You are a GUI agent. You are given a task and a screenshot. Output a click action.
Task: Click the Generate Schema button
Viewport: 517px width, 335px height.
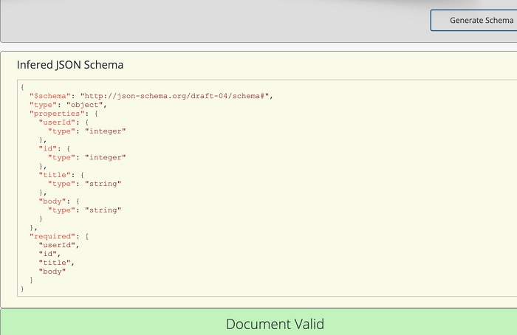pyautogui.click(x=473, y=20)
